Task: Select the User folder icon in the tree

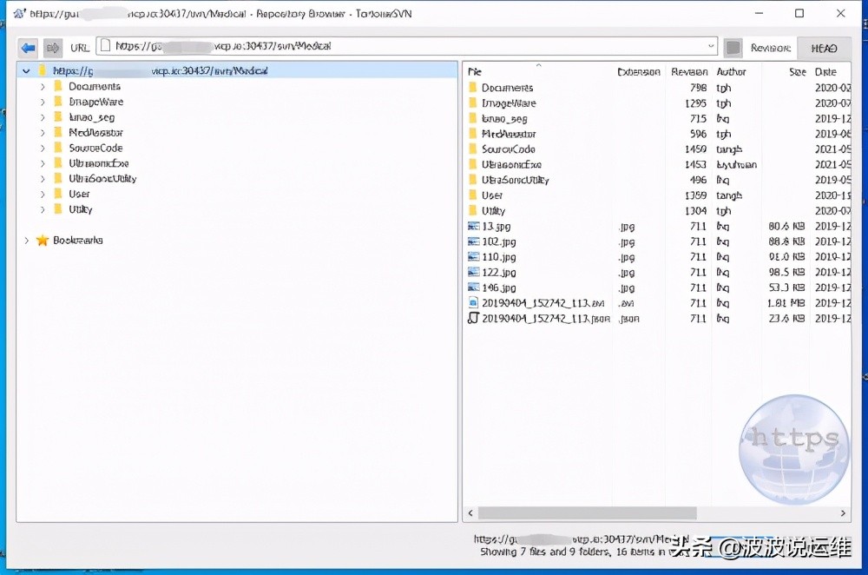Action: (57, 194)
